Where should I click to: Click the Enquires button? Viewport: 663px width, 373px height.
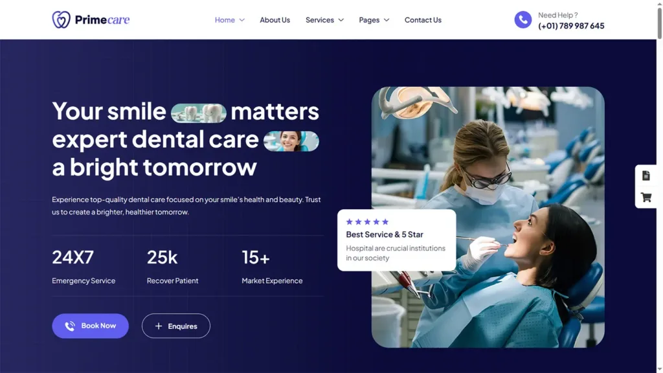176,326
